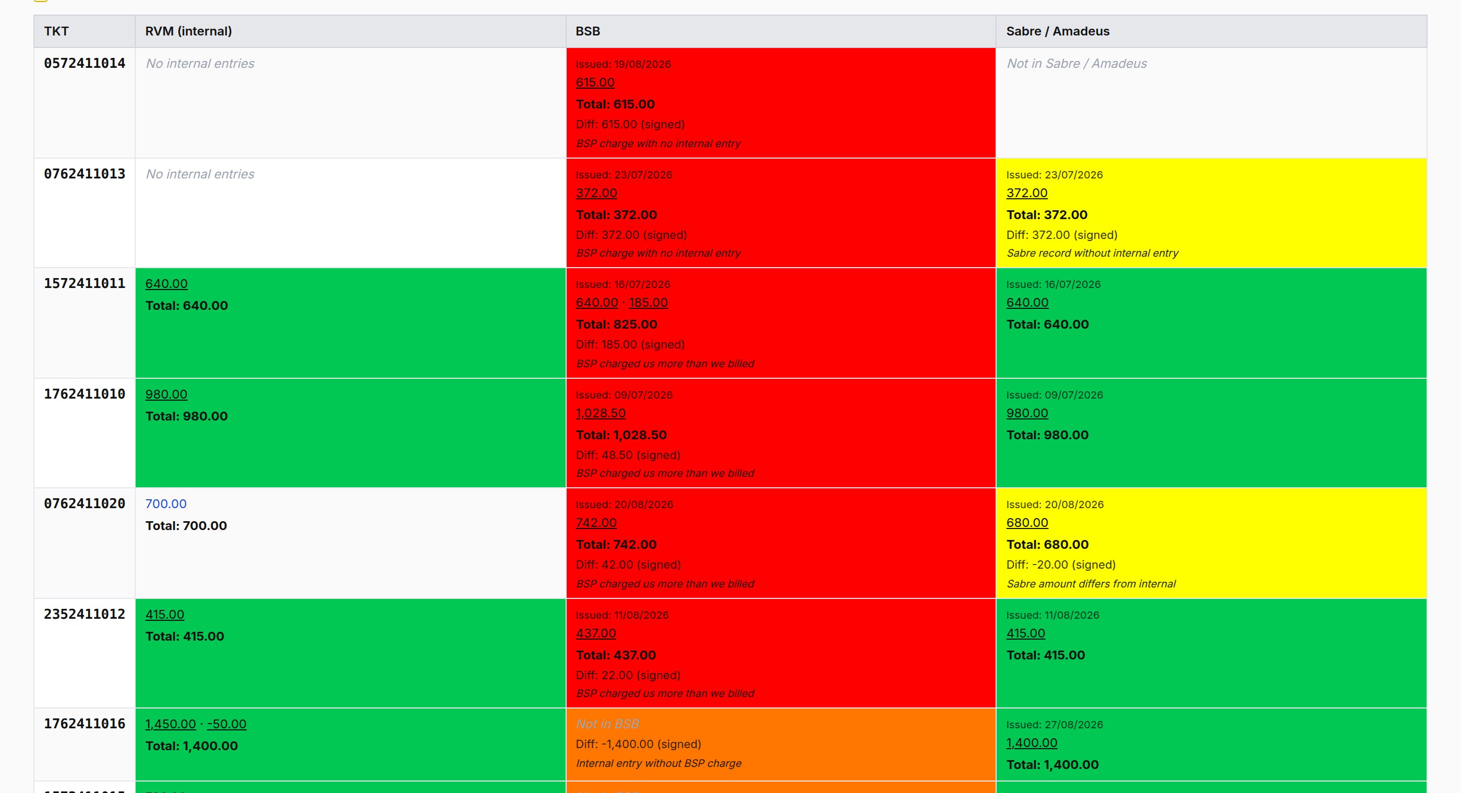Open the Sabre 1,400.00 amount link
The width and height of the screenshot is (1461, 793).
(x=1032, y=742)
